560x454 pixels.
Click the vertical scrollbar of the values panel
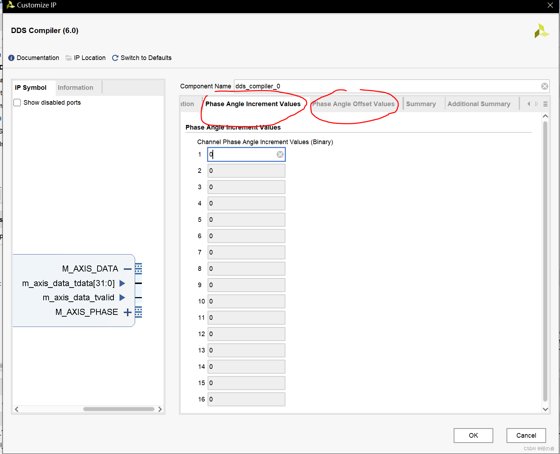(x=545, y=261)
